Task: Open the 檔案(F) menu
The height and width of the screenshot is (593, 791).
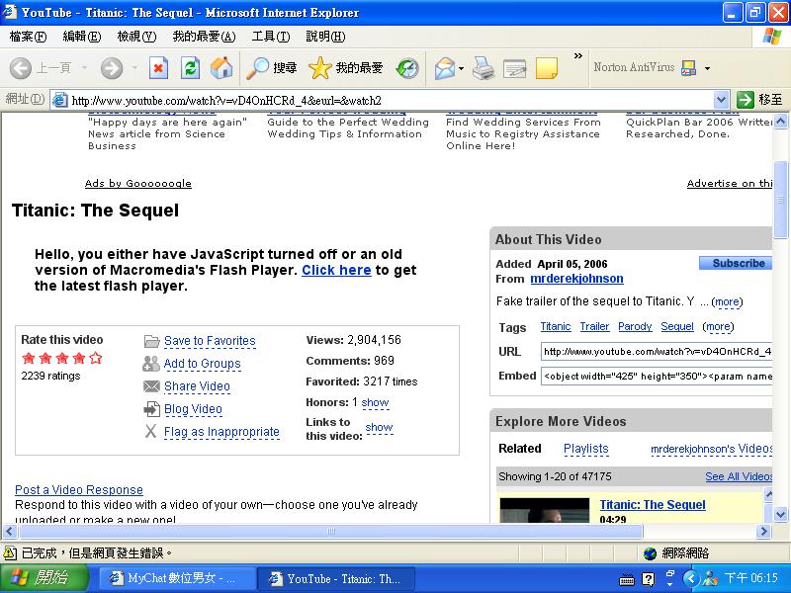Action: [x=28, y=37]
